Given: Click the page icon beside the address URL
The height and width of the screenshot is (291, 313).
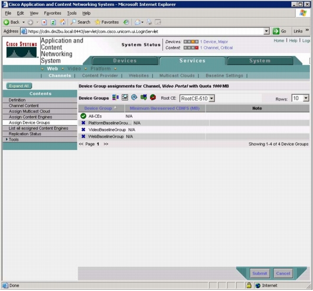Looking at the screenshot, I should pyautogui.click(x=24, y=31).
